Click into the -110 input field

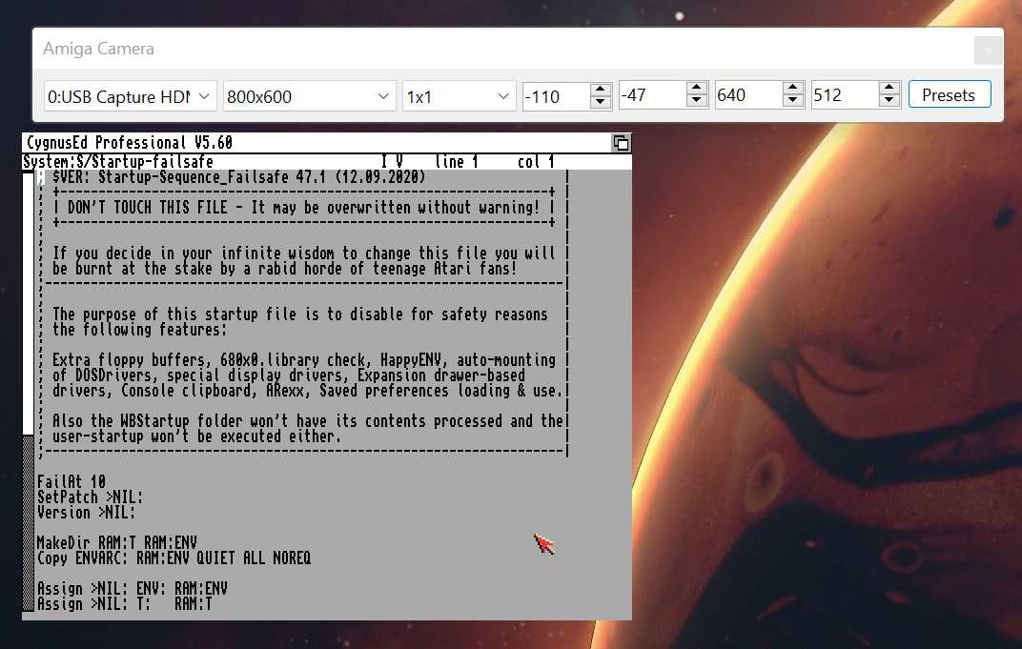pyautogui.click(x=557, y=96)
